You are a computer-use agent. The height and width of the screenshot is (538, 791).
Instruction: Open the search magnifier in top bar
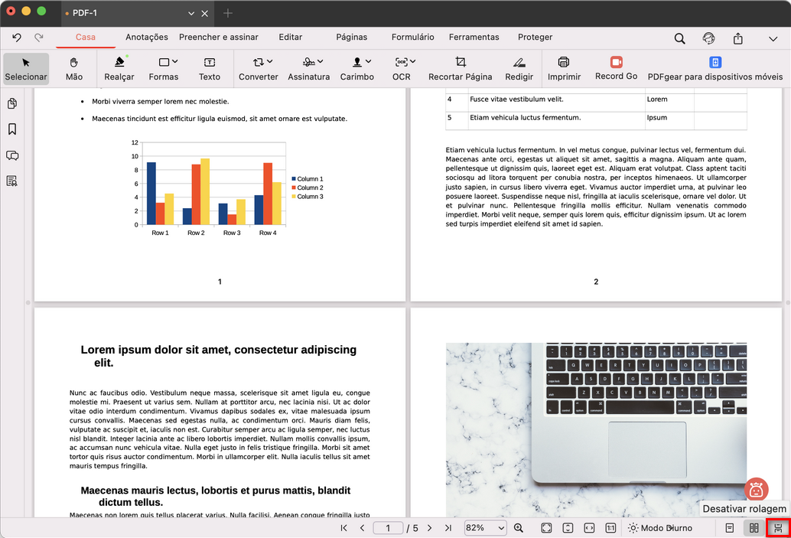point(679,38)
